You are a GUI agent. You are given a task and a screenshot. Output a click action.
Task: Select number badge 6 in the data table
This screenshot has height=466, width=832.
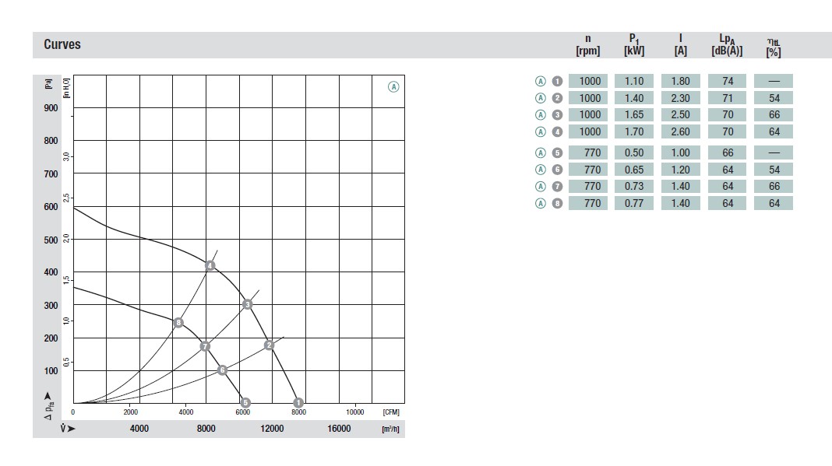(557, 170)
